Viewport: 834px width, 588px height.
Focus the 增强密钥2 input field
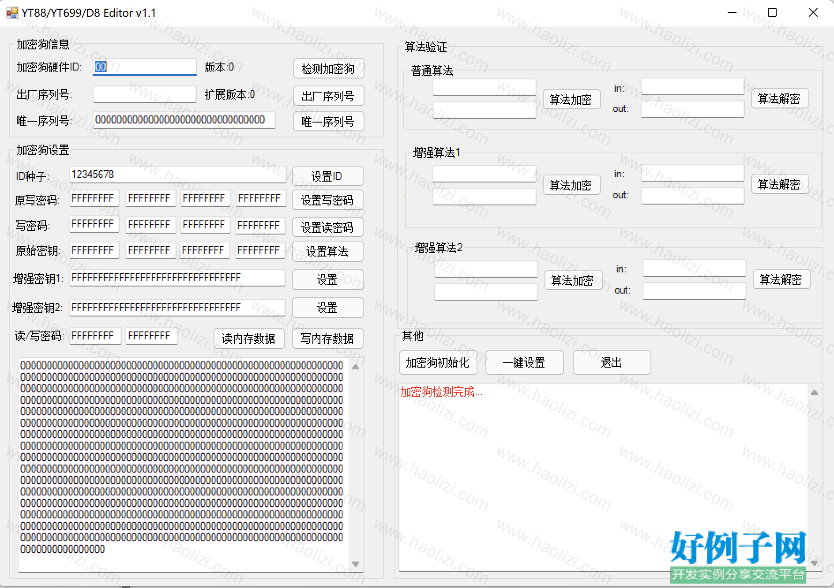tap(177, 307)
